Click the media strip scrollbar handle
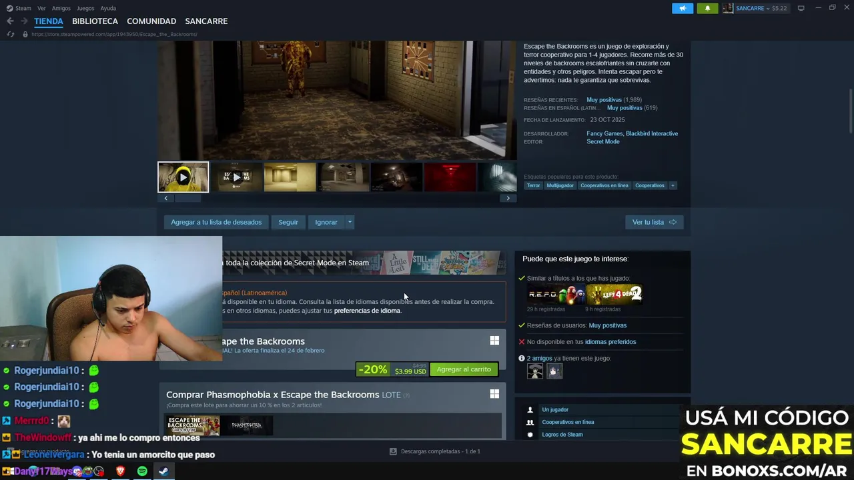This screenshot has height=480, width=854. point(188,198)
